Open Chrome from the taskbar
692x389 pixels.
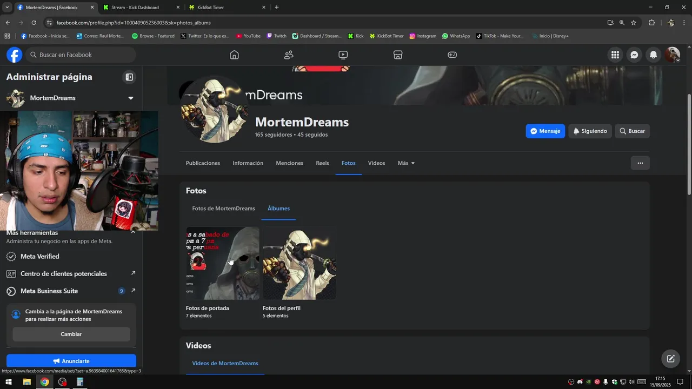point(44,382)
